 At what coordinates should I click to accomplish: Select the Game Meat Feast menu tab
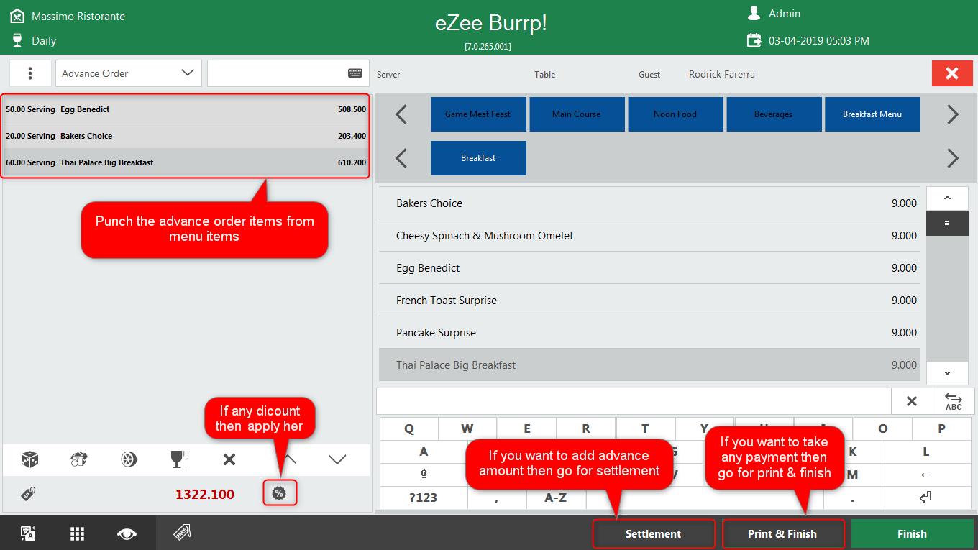(478, 114)
